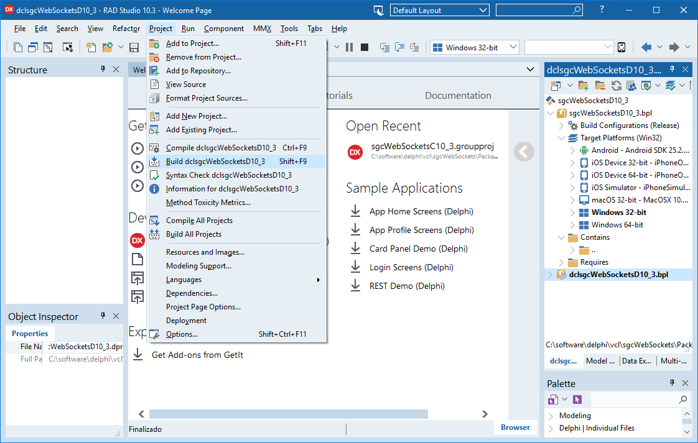Click the Remove folder icon in Project Manager

(600, 85)
